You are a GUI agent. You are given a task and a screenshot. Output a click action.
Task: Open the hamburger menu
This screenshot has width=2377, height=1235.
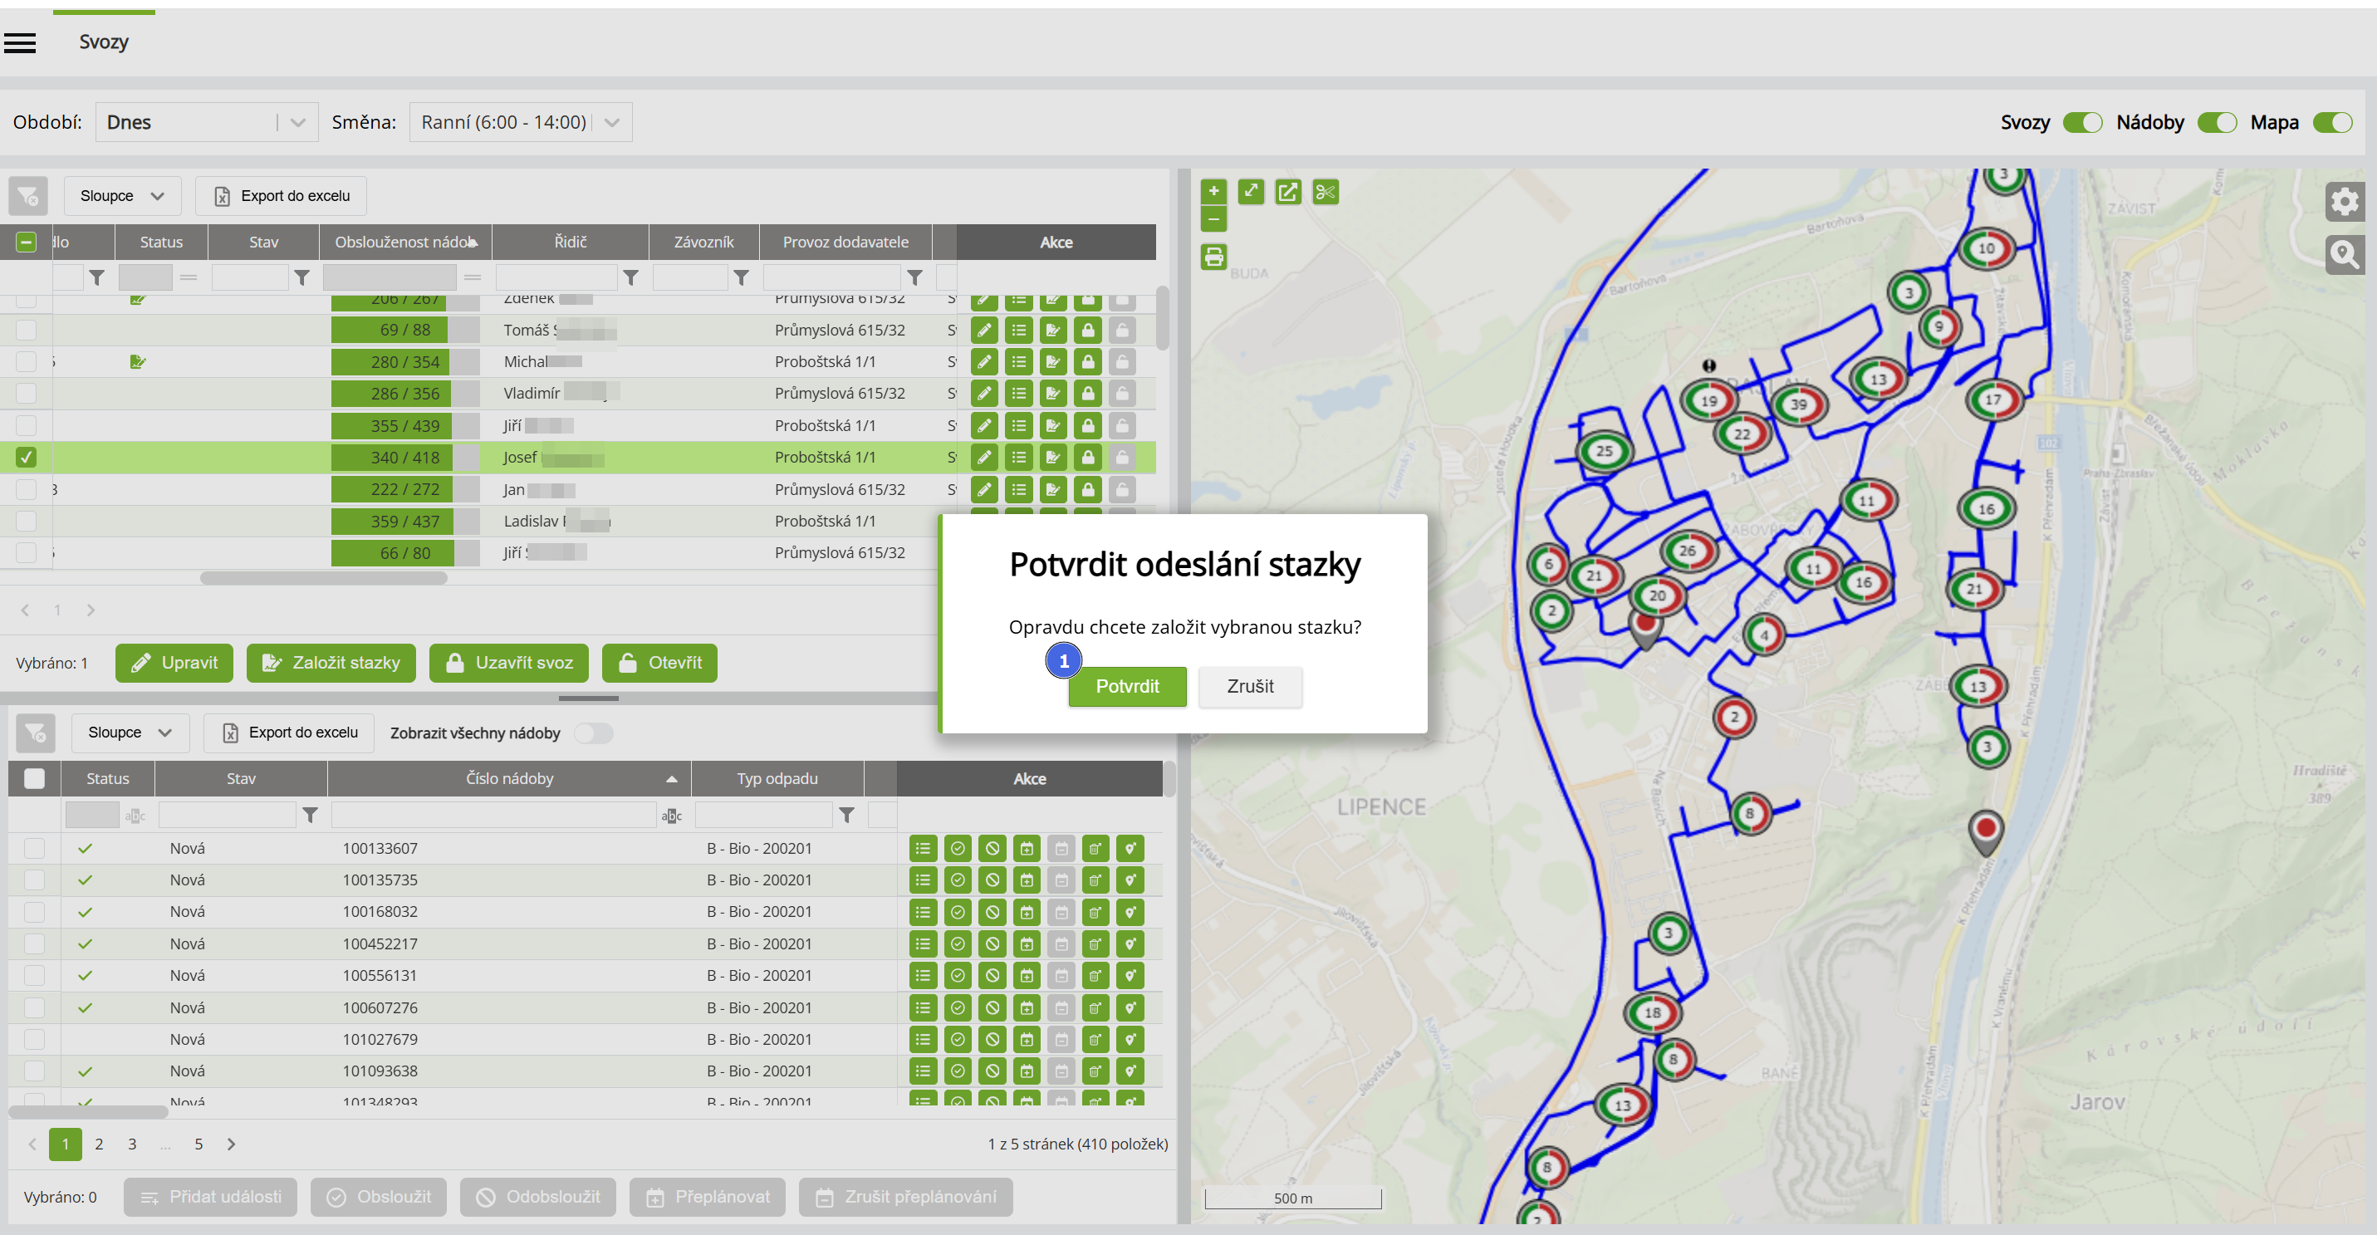click(19, 42)
